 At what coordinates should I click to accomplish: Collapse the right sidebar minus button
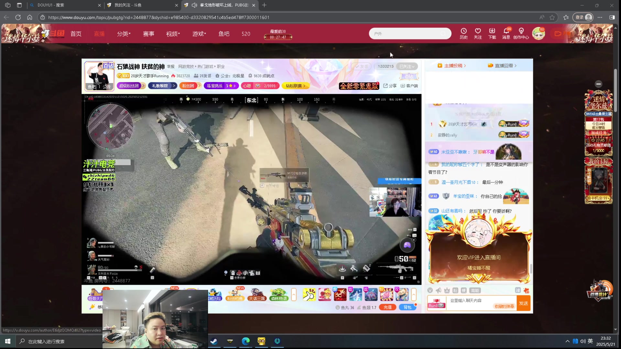click(598, 84)
